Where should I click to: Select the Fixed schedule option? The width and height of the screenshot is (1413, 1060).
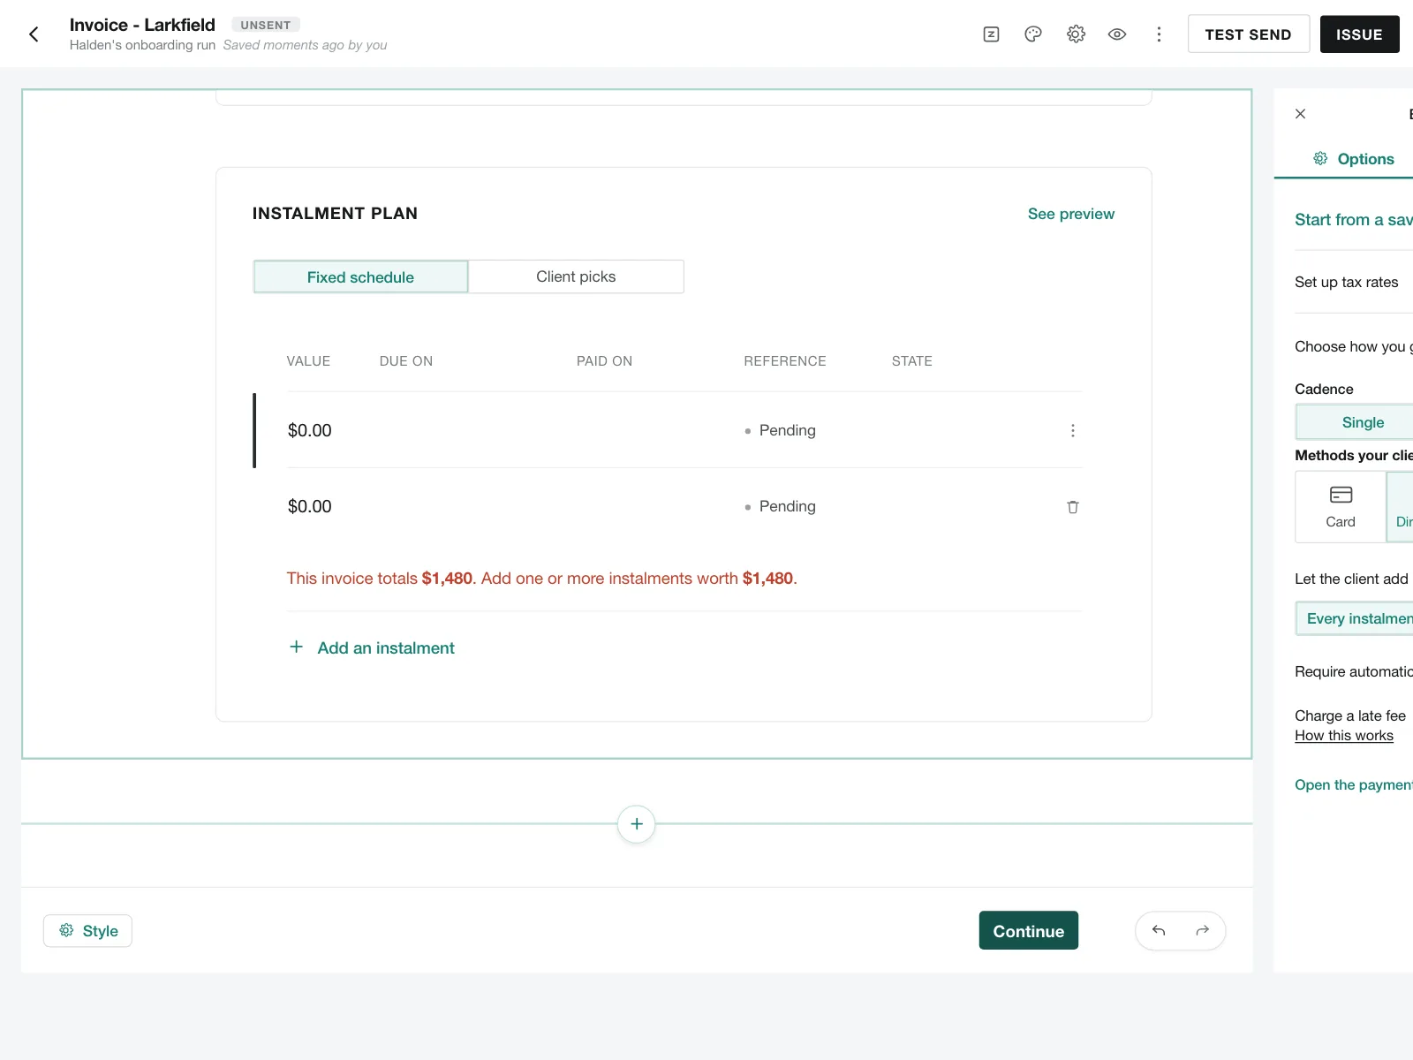tap(360, 276)
